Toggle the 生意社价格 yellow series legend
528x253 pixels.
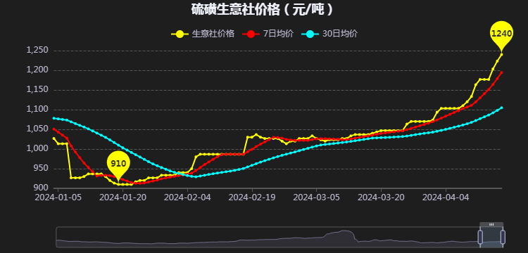203,34
